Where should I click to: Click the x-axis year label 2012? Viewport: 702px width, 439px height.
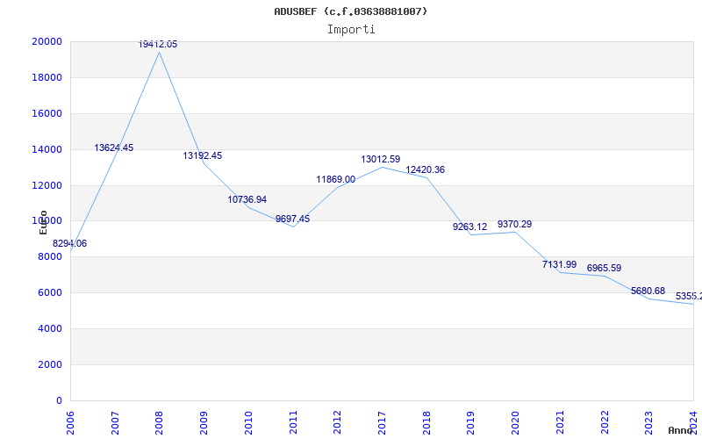click(x=338, y=422)
